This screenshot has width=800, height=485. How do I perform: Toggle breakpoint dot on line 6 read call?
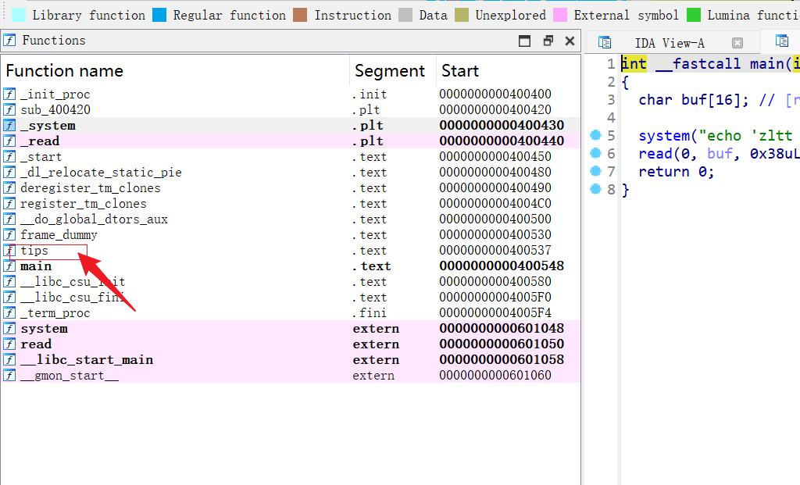tap(595, 154)
